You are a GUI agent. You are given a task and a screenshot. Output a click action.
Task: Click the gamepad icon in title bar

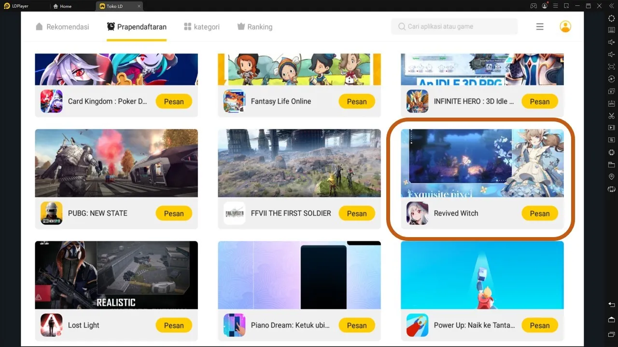click(534, 6)
